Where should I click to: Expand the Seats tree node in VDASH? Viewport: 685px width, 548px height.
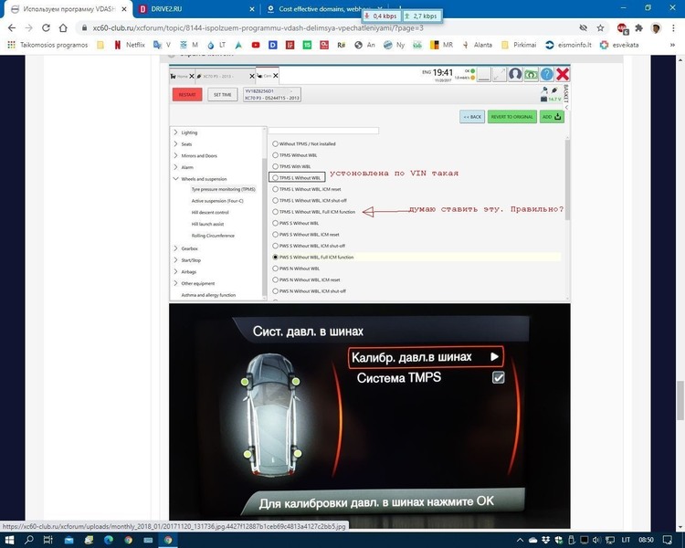[175, 143]
